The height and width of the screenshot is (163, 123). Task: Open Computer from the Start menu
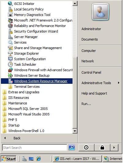89,51
